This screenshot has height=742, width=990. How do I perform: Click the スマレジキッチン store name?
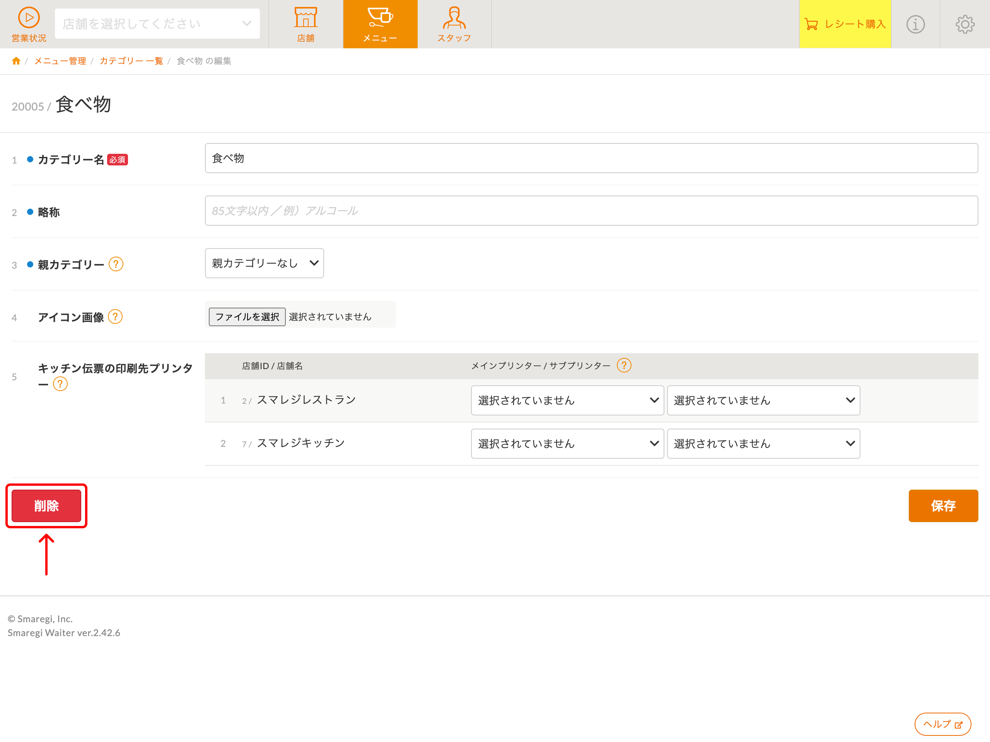coord(301,443)
